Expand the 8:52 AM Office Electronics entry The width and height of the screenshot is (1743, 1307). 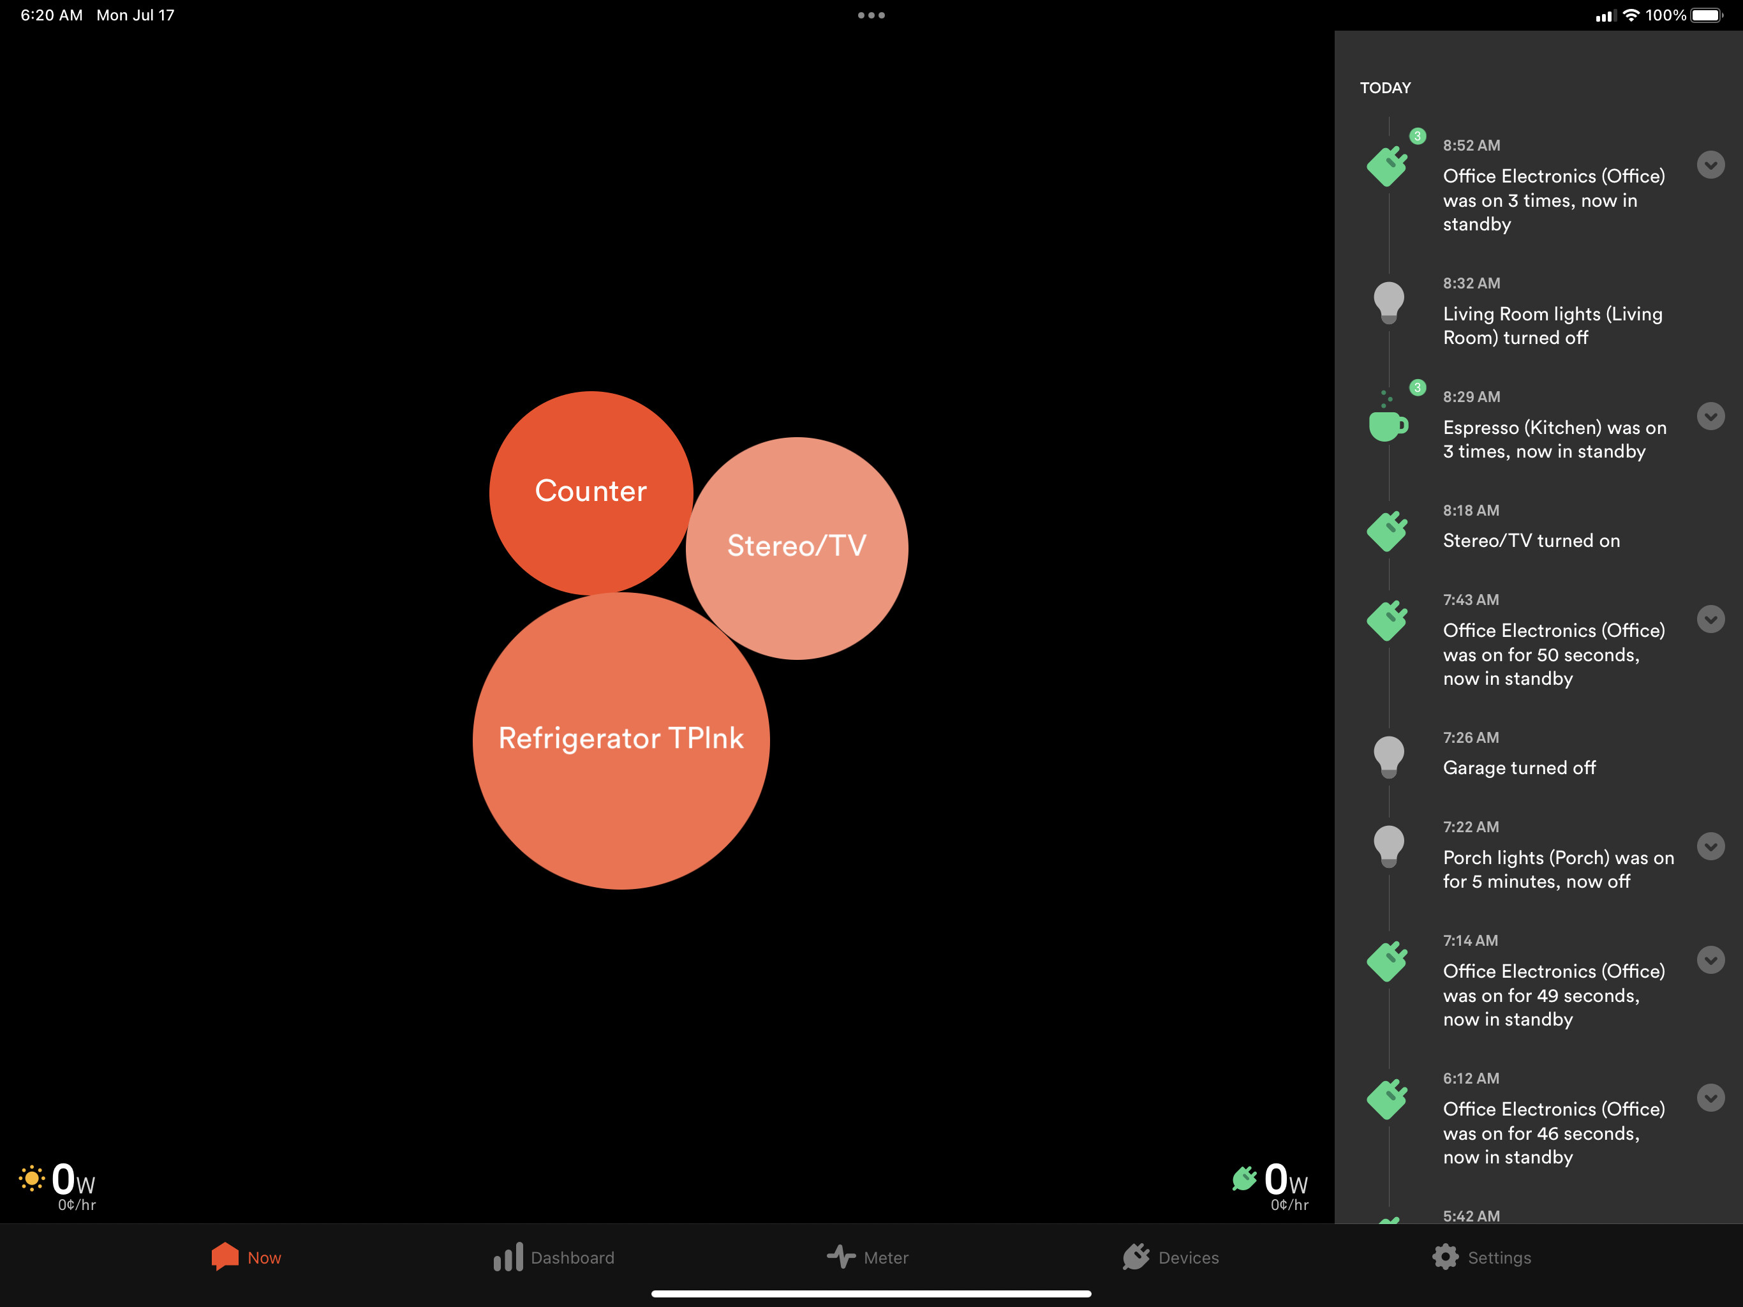point(1710,165)
